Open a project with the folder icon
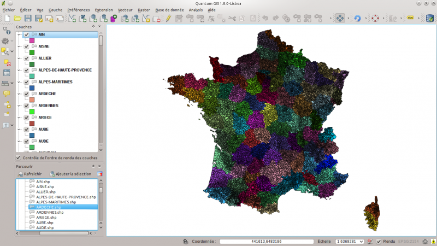 pyautogui.click(x=17, y=19)
